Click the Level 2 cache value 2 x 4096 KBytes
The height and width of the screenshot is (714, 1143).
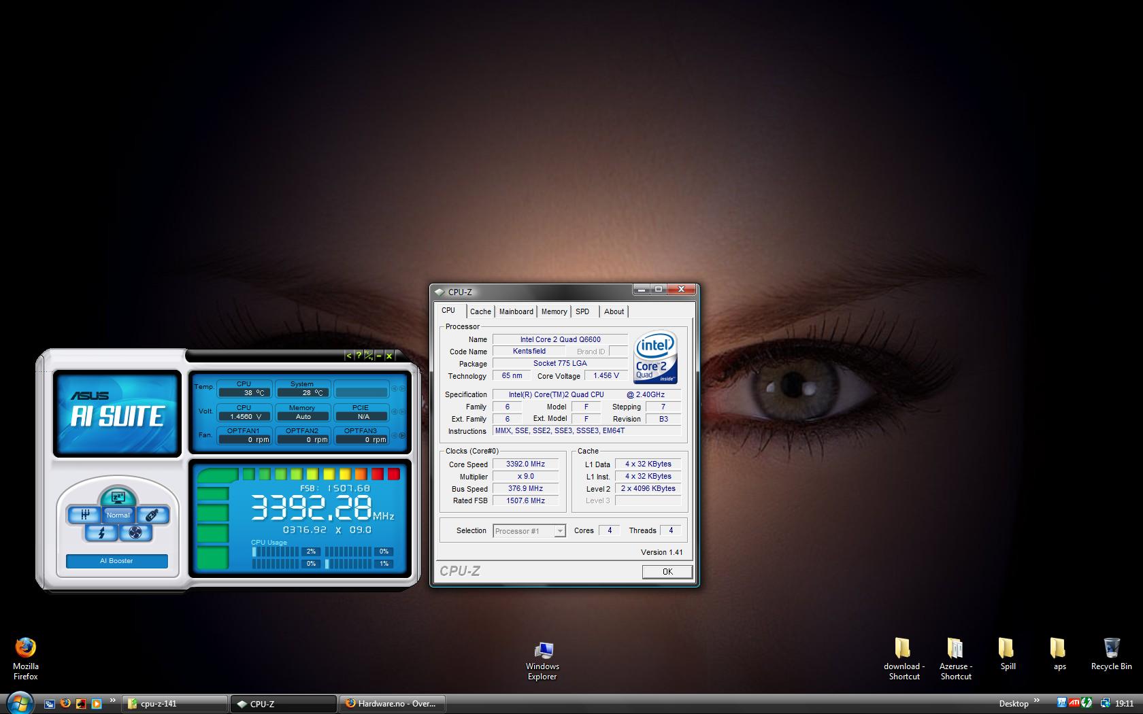click(x=648, y=488)
